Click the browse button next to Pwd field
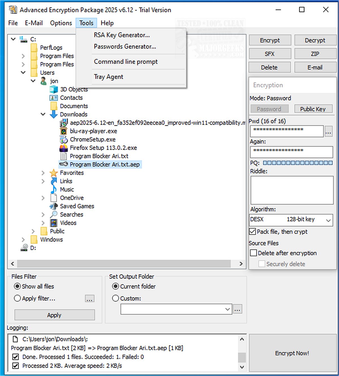This screenshot has height=376, width=339. [328, 132]
